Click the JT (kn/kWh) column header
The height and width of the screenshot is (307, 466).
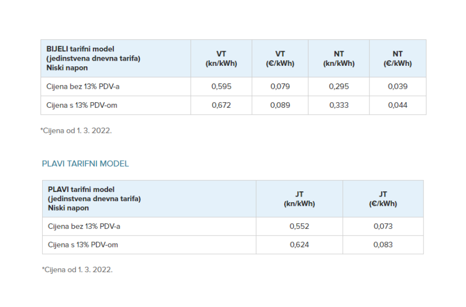[299, 199]
